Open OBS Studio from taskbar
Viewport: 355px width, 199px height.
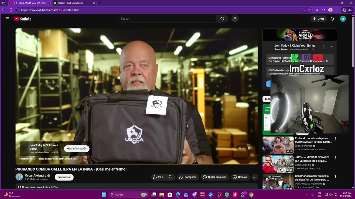pos(219,195)
